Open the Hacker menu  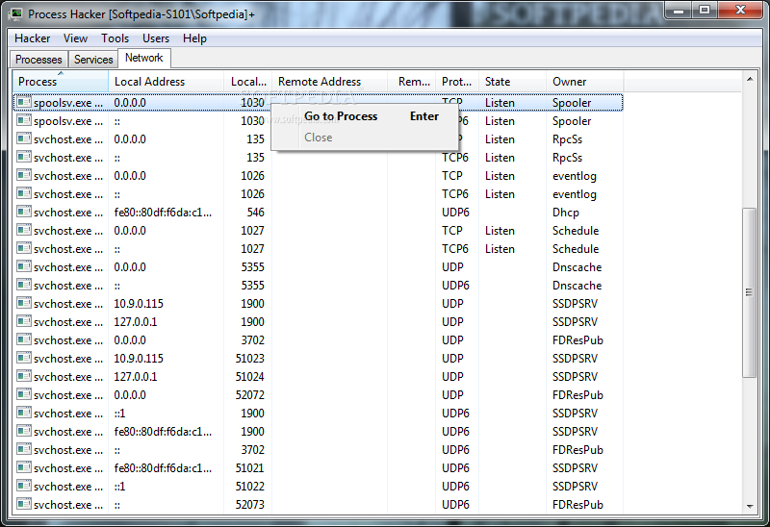coord(32,38)
